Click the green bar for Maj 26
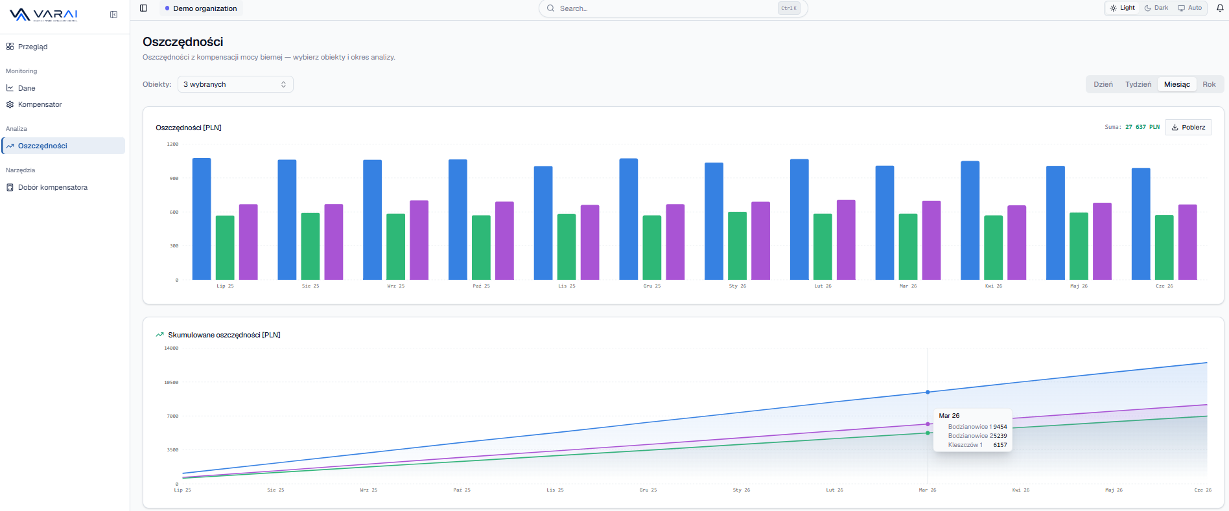 (x=1079, y=246)
